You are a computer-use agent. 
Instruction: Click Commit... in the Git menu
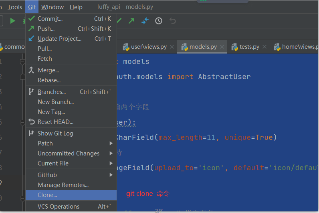(50, 19)
